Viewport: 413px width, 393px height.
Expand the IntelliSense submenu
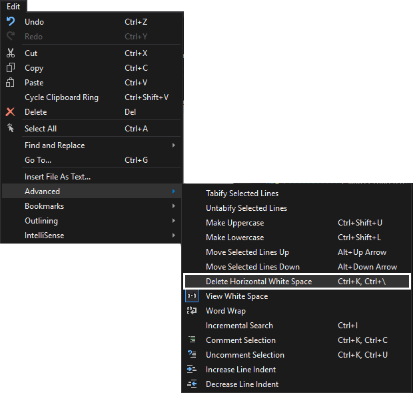coord(44,236)
